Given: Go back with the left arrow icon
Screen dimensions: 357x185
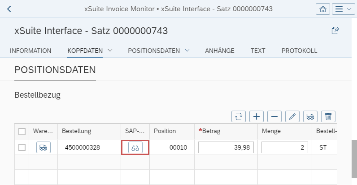Looking at the screenshot, I should click(9, 9).
